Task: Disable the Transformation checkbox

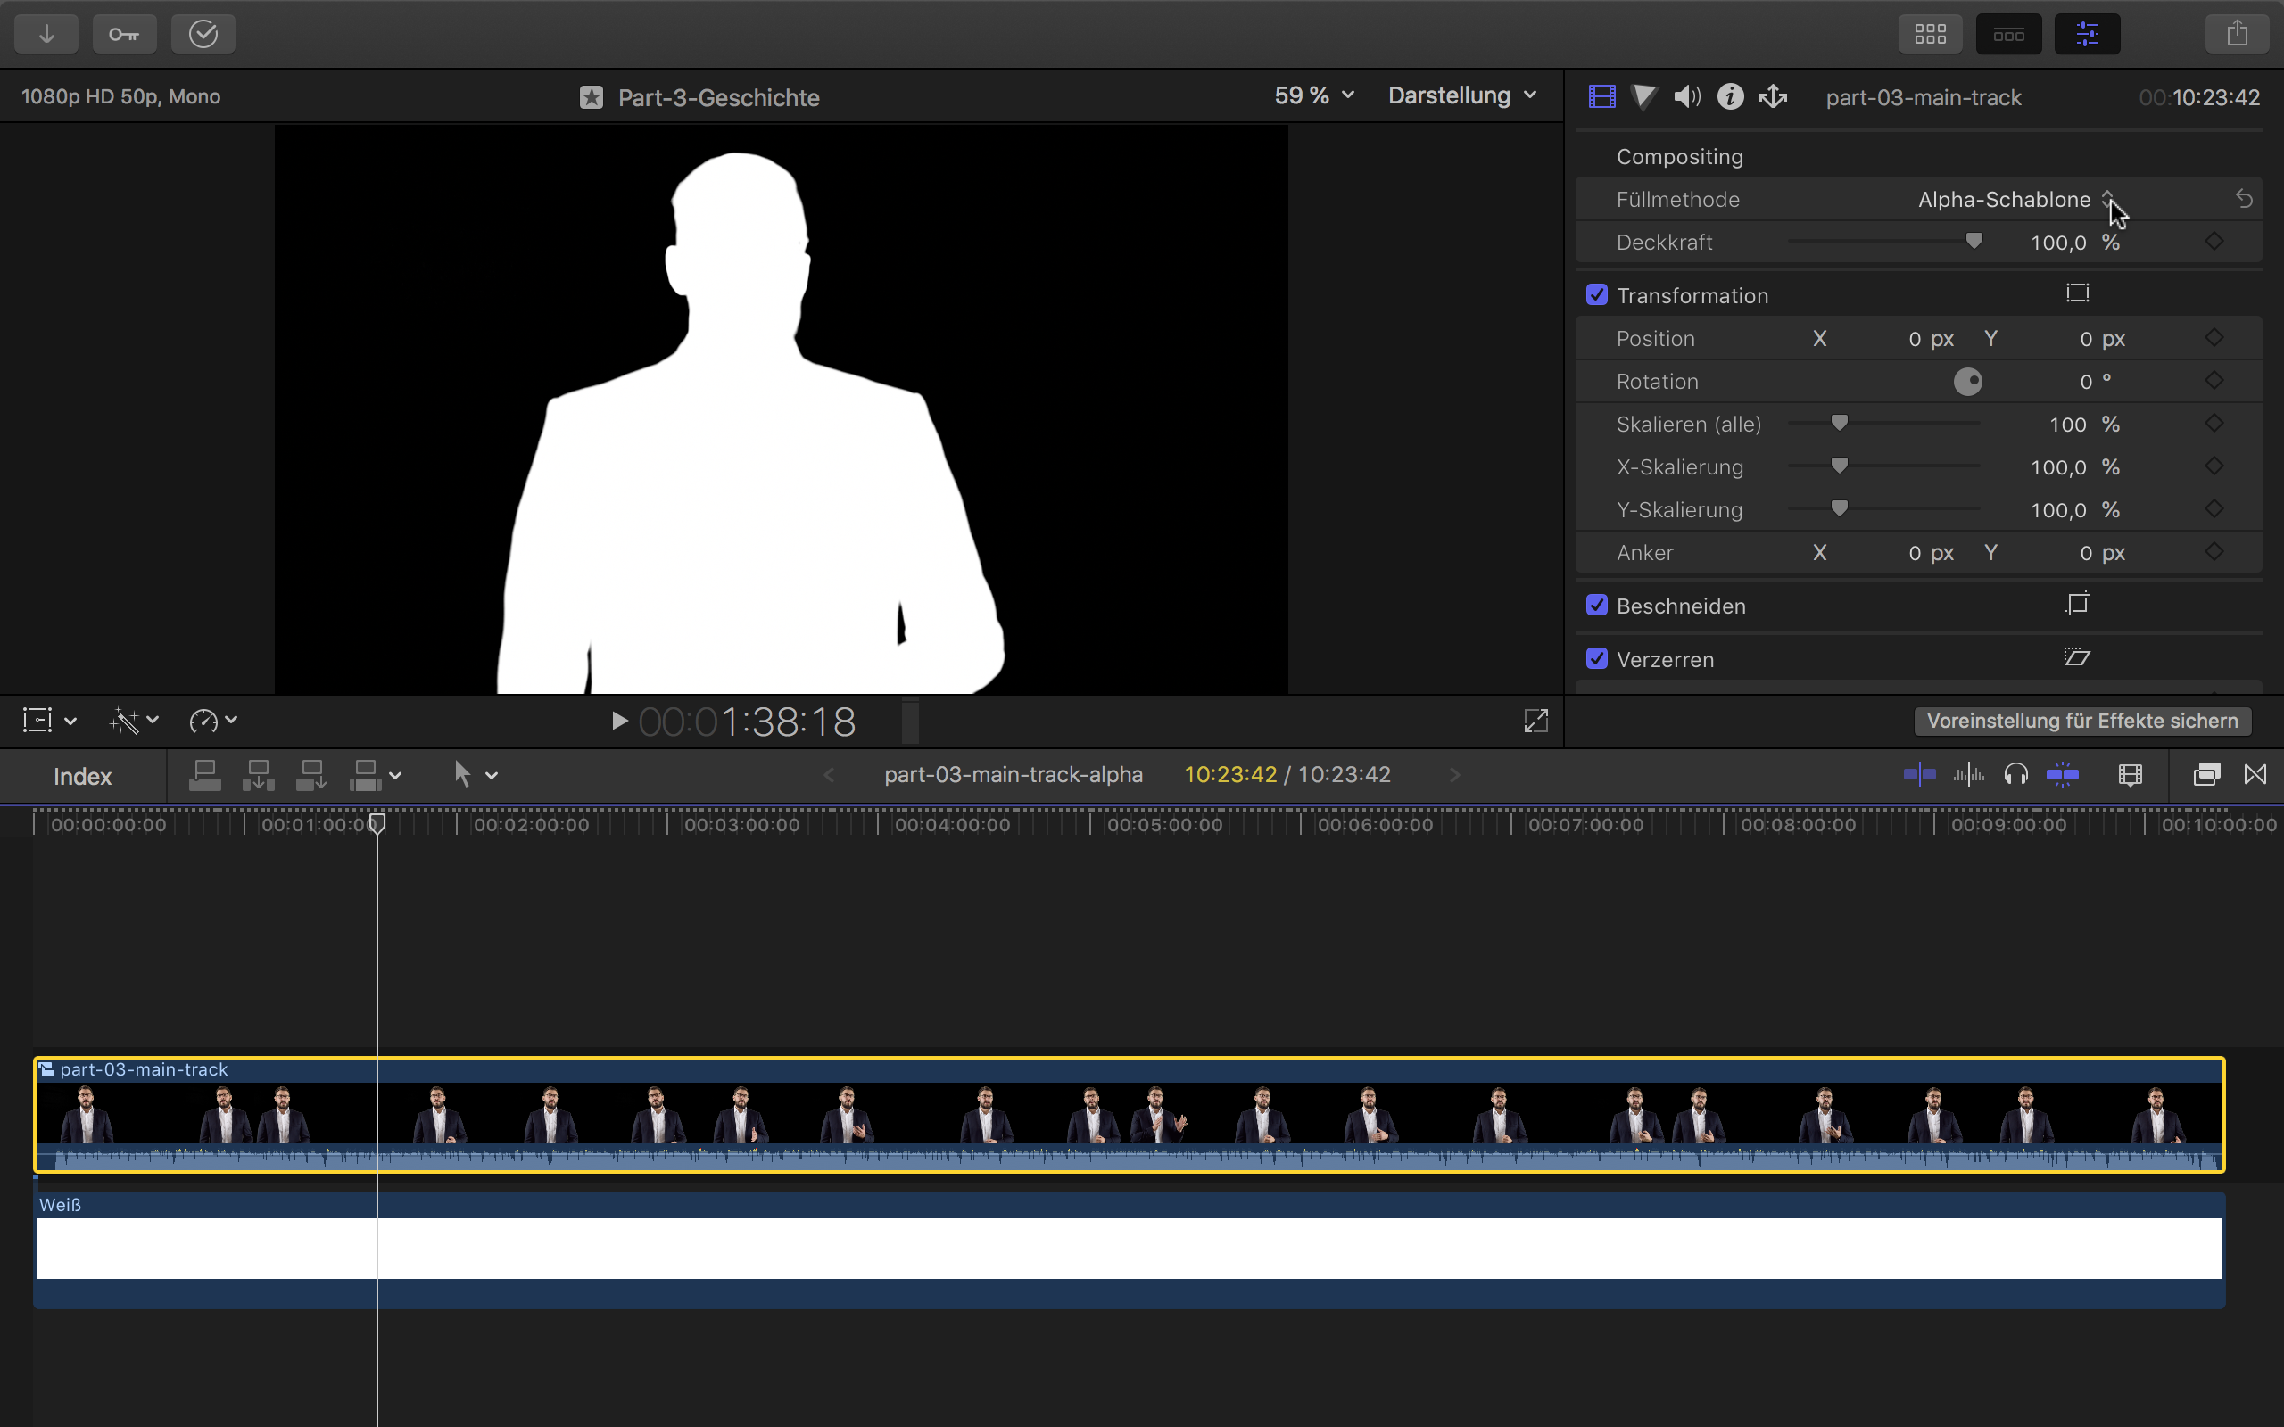Action: (1597, 294)
